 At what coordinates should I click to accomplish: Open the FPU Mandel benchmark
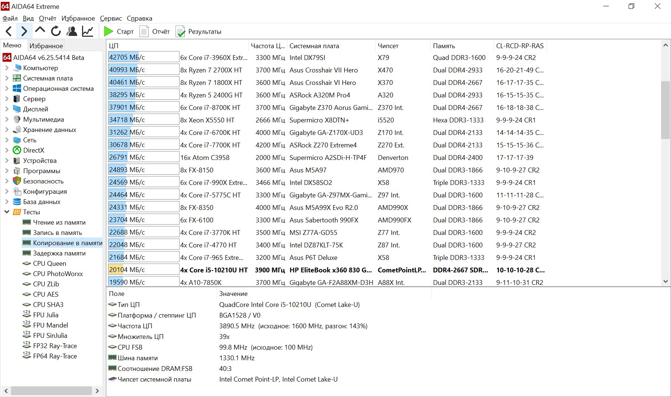coord(50,325)
